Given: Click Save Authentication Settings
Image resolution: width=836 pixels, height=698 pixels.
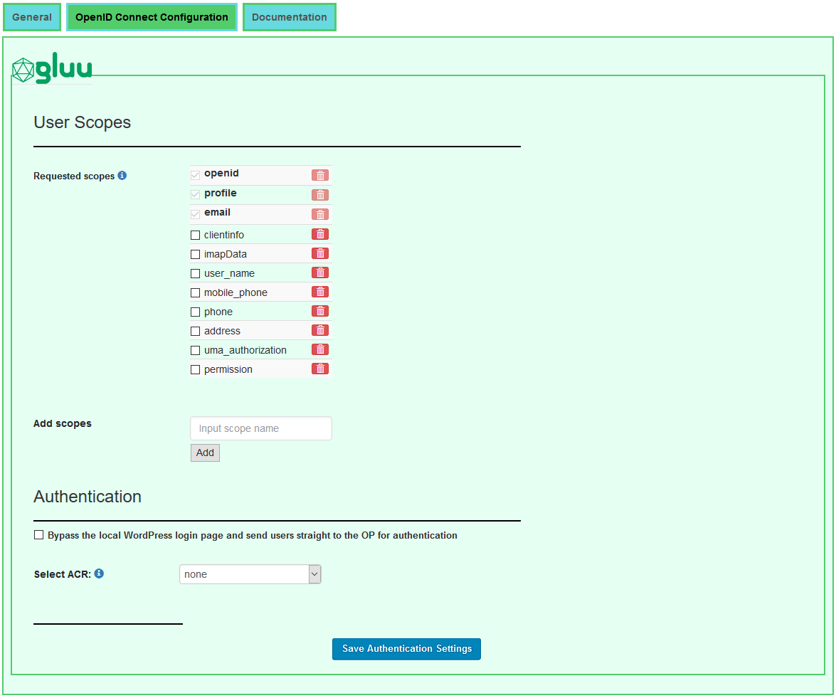Looking at the screenshot, I should coord(406,649).
